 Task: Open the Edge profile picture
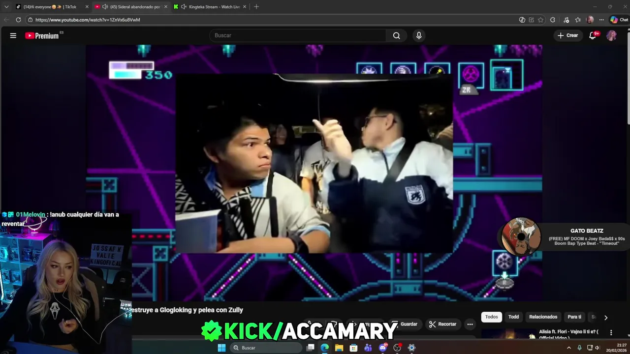(x=590, y=20)
